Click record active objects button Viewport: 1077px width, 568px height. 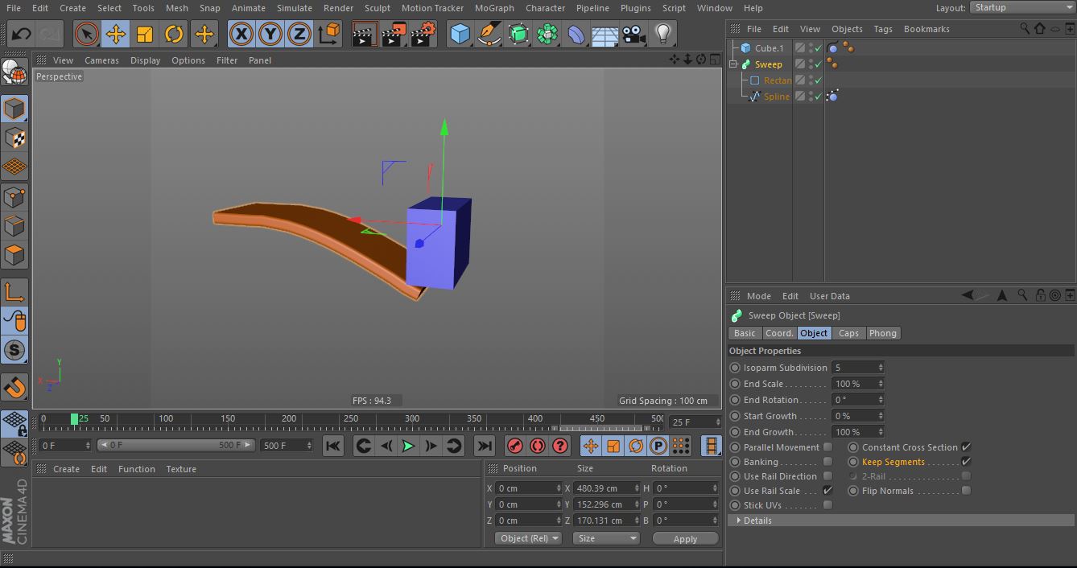(515, 446)
